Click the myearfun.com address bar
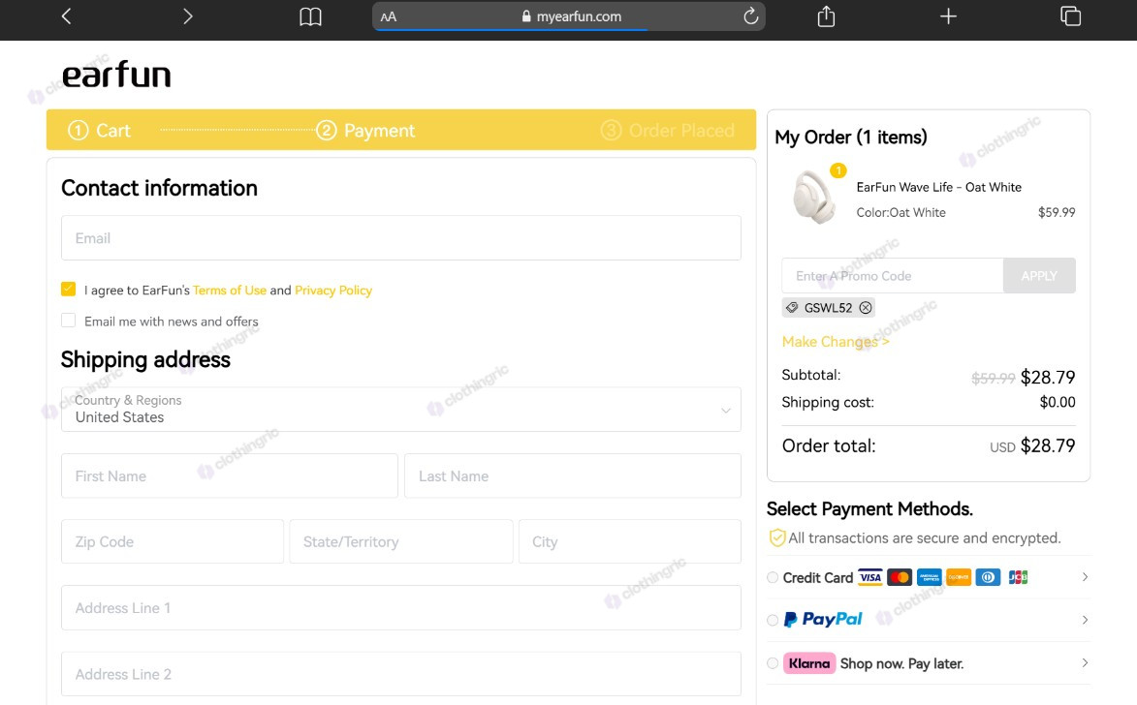 568,15
